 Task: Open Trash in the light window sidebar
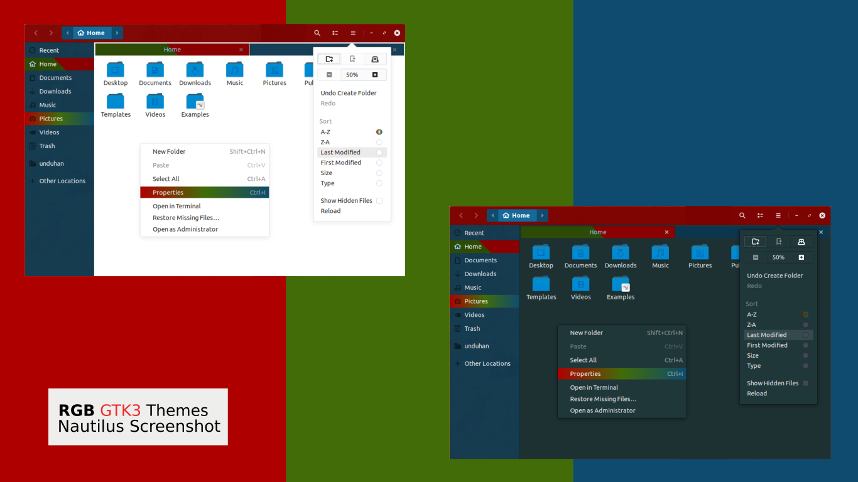60,146
